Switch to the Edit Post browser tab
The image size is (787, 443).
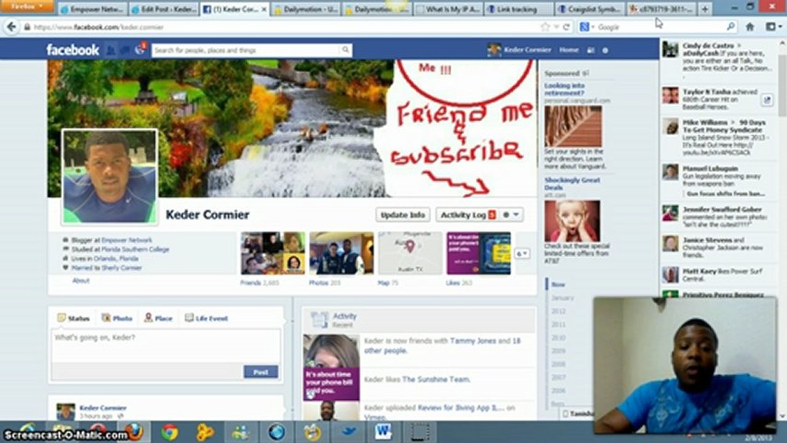point(164,9)
